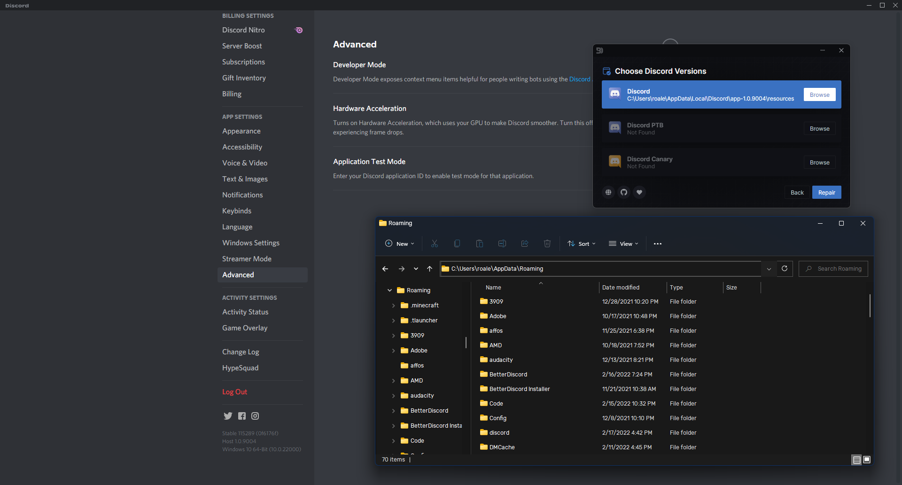
Task: Click the rename icon in Explorer toolbar
Action: [x=502, y=243]
